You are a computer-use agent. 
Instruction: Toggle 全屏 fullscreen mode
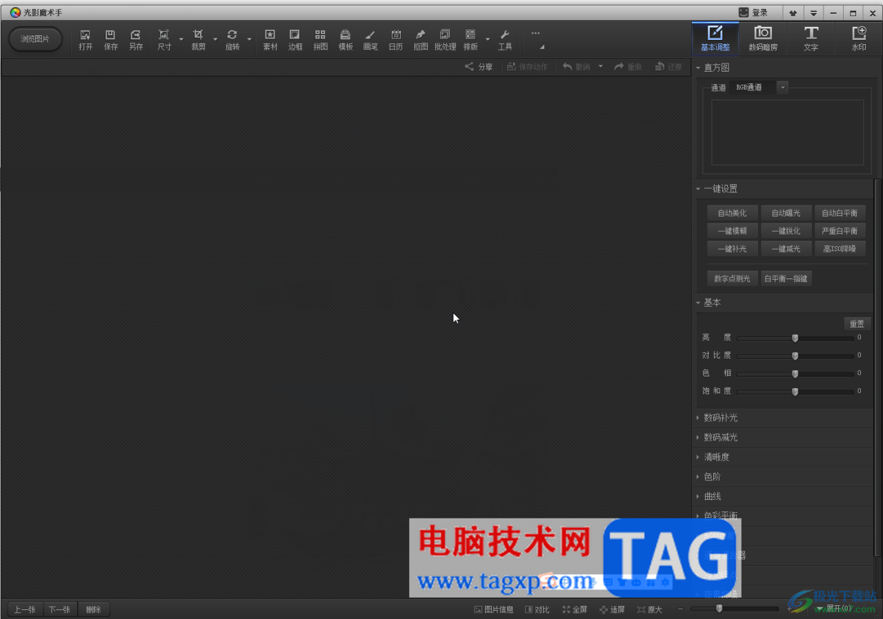575,609
